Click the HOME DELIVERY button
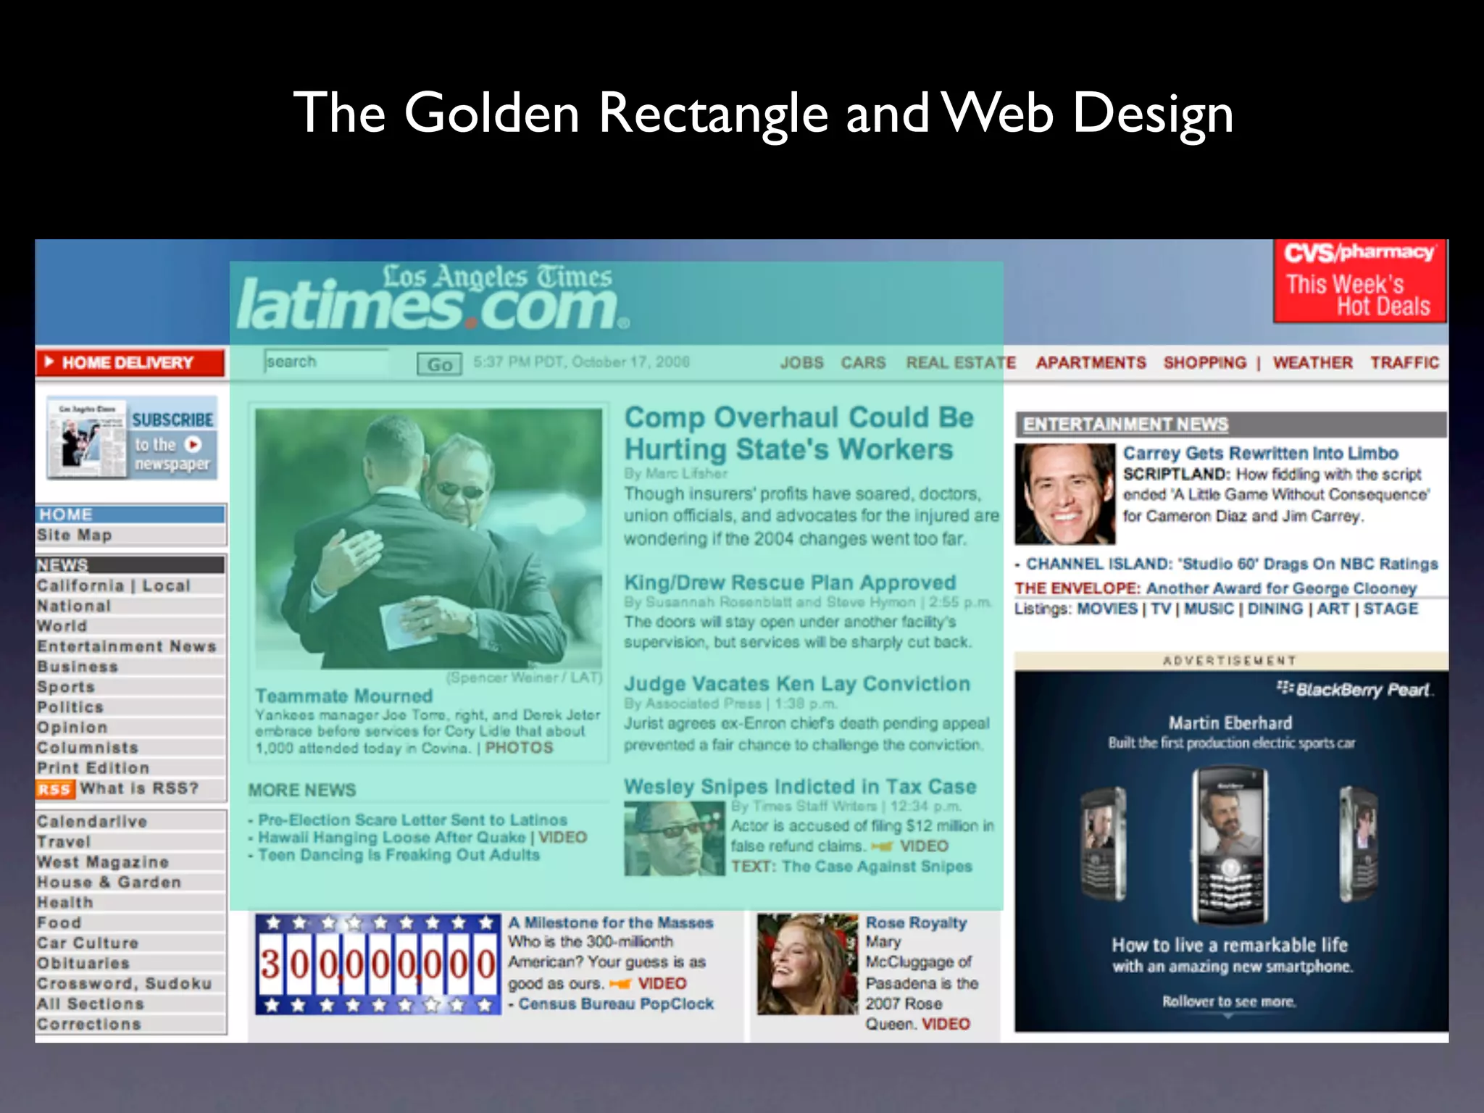 (130, 362)
